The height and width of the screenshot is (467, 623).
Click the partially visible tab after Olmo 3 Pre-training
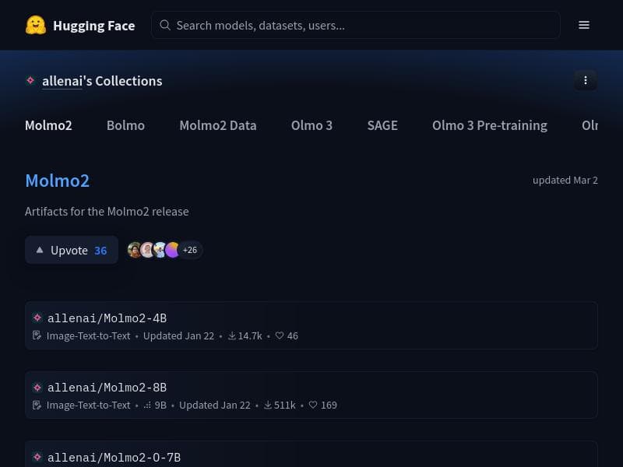[590, 125]
